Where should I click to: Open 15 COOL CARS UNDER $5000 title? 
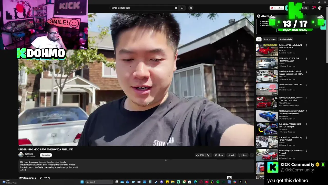(x=291, y=99)
